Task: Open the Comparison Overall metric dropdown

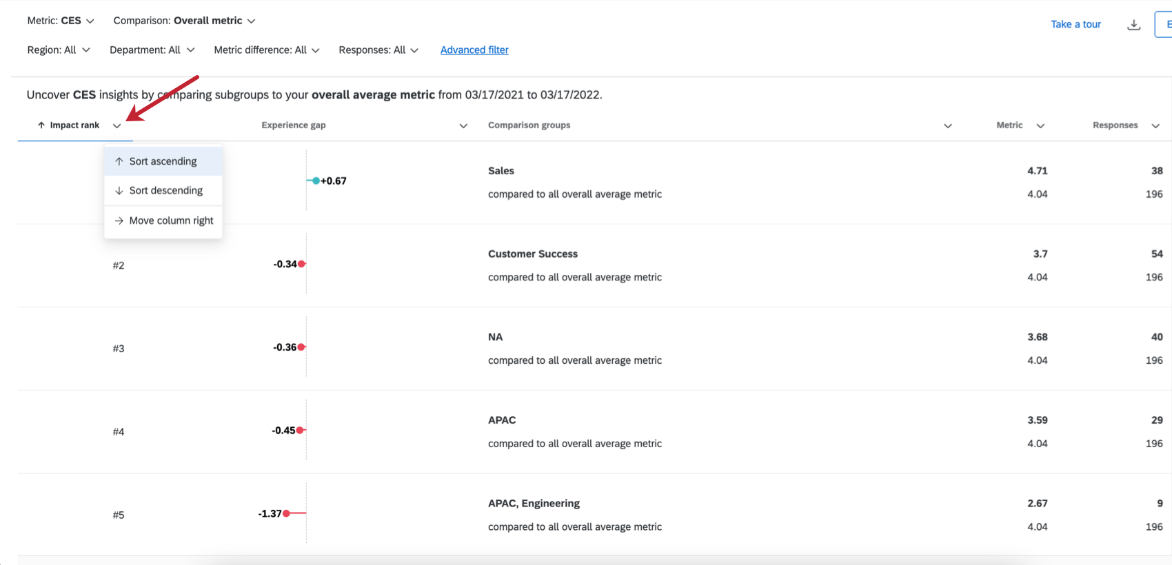Action: [184, 21]
